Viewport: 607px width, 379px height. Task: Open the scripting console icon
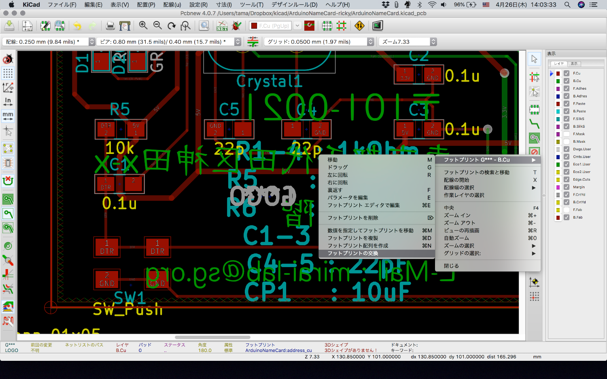[x=377, y=26]
